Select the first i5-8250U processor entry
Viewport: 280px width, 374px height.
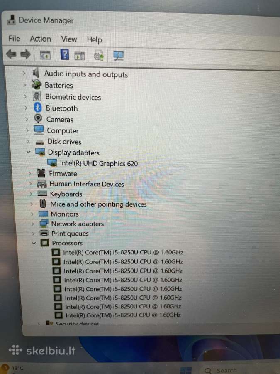point(123,252)
